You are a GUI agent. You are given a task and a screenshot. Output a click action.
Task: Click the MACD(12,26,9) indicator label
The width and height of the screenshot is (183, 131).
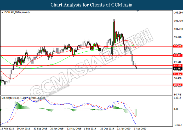pyautogui.click(x=10, y=98)
